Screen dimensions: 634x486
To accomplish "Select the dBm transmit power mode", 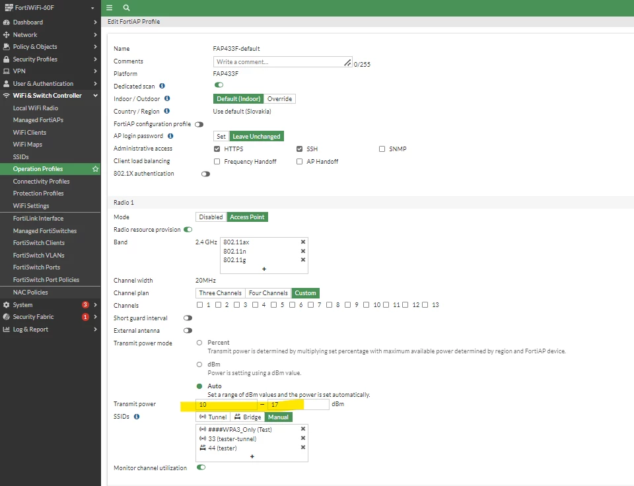I will (x=199, y=364).
